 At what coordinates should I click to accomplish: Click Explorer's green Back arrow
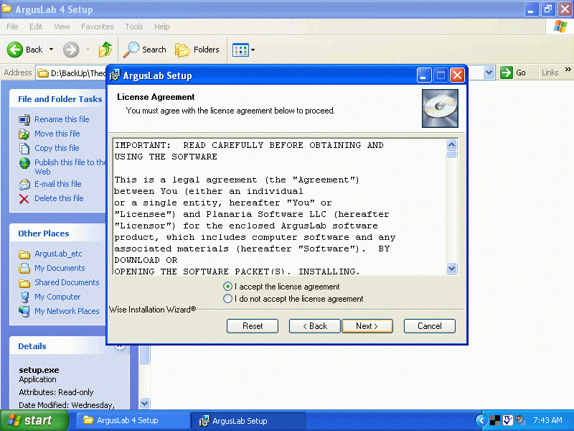pos(15,50)
